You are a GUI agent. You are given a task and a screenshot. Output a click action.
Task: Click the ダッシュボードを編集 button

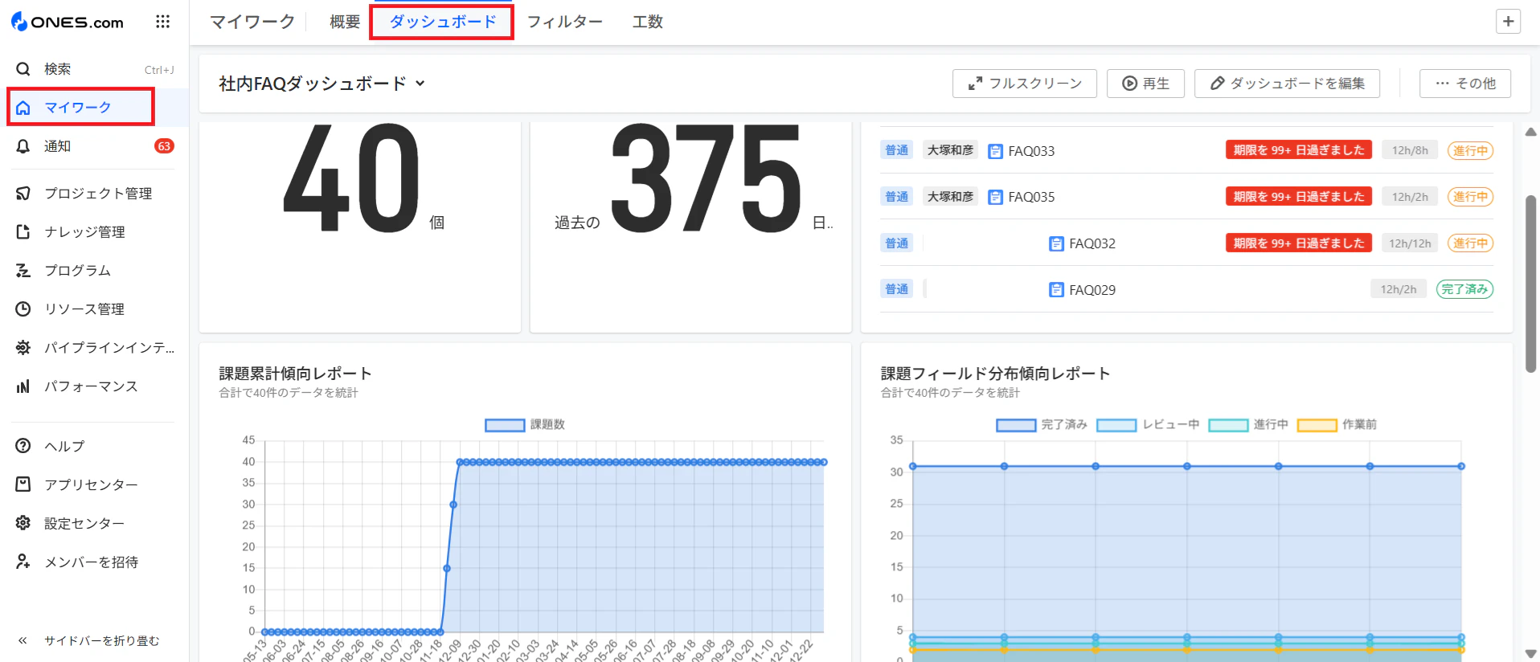(1287, 84)
